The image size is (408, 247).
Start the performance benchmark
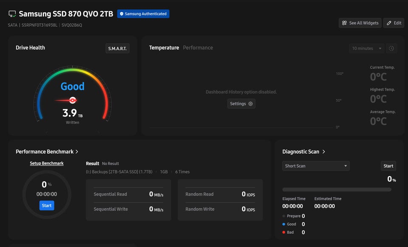pos(47,205)
